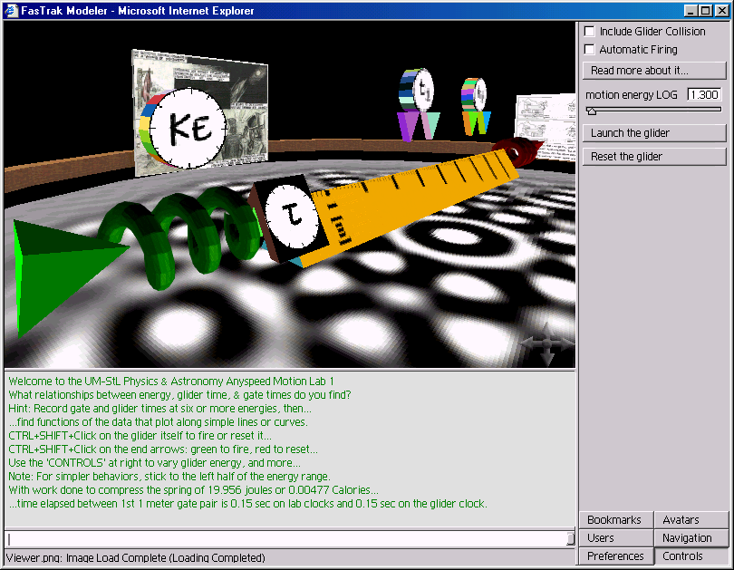This screenshot has width=734, height=570.
Task: Toggle the Automatic Firing checkbox
Action: (x=590, y=50)
